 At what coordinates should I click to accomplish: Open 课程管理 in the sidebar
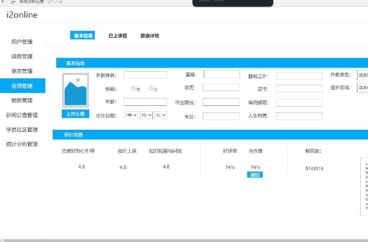(x=22, y=56)
